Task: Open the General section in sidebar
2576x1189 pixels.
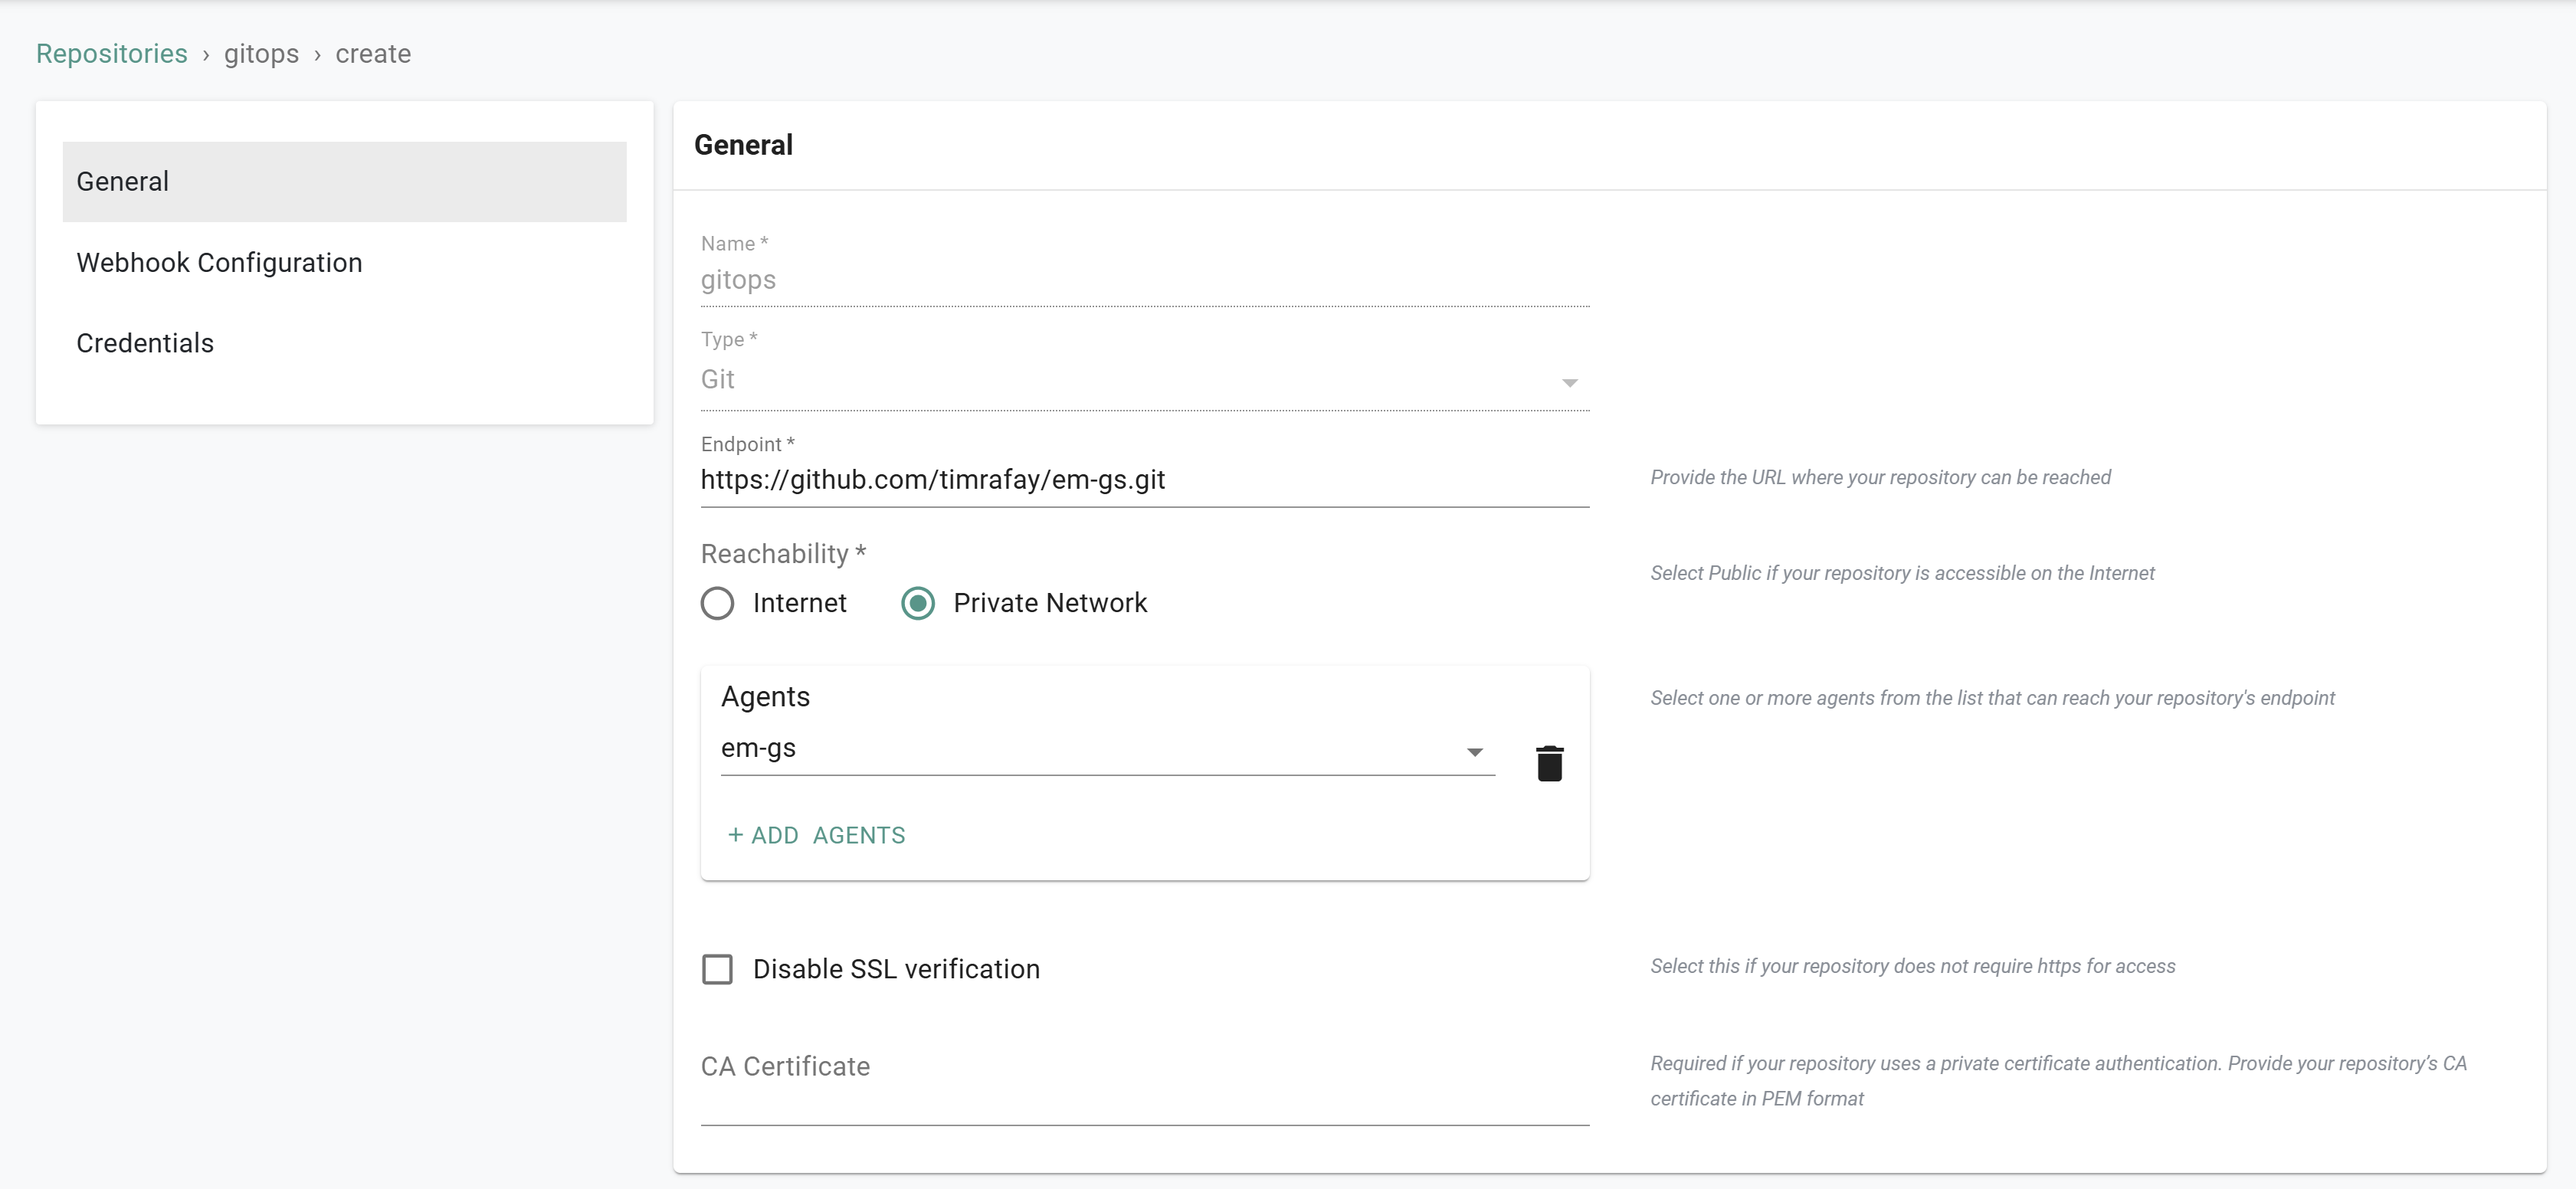Action: [345, 182]
